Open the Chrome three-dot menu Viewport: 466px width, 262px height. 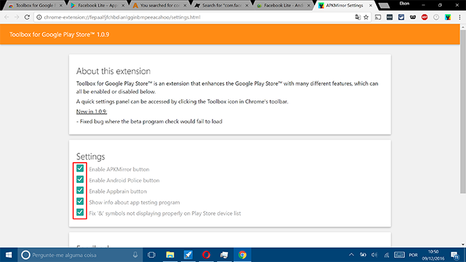click(459, 17)
